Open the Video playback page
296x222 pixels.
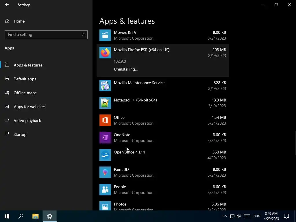pos(46,121)
